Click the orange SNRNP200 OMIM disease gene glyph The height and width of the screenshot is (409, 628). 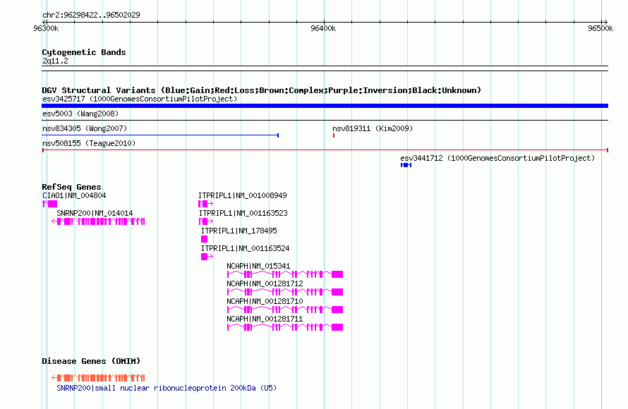[x=98, y=378]
